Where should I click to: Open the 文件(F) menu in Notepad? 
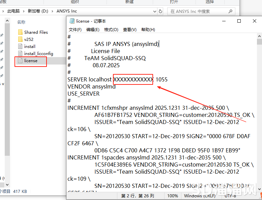(x=75, y=30)
